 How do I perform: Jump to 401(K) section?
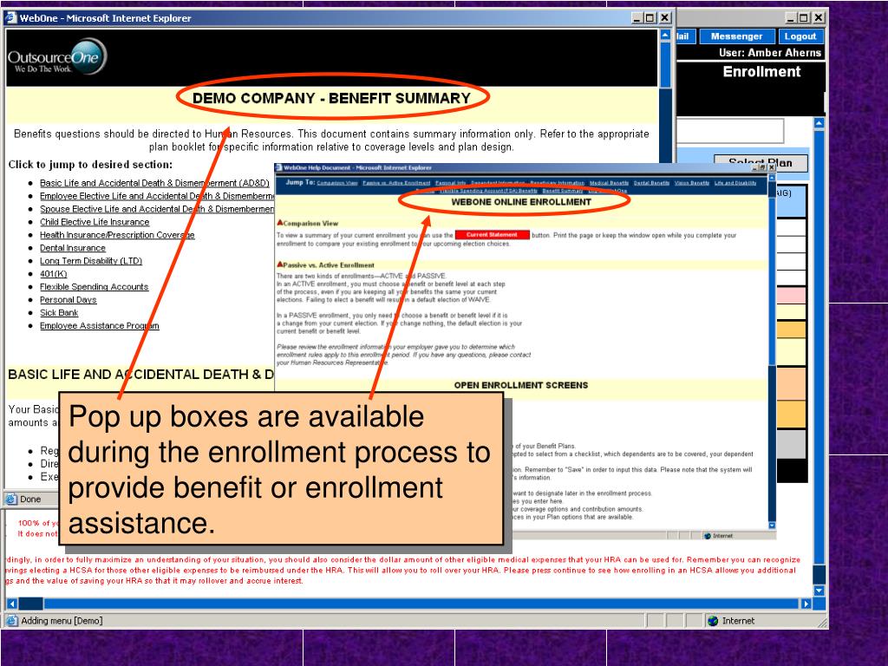53,274
